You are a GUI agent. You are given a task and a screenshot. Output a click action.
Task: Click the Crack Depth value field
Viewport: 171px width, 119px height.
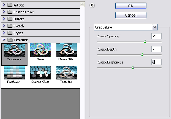(x=156, y=49)
